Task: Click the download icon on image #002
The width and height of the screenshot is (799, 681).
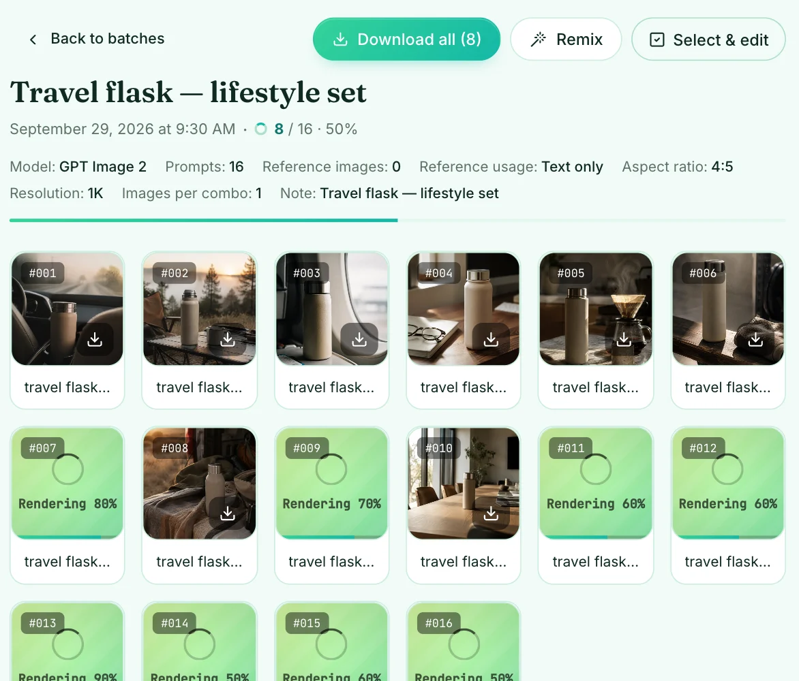Action: tap(227, 339)
